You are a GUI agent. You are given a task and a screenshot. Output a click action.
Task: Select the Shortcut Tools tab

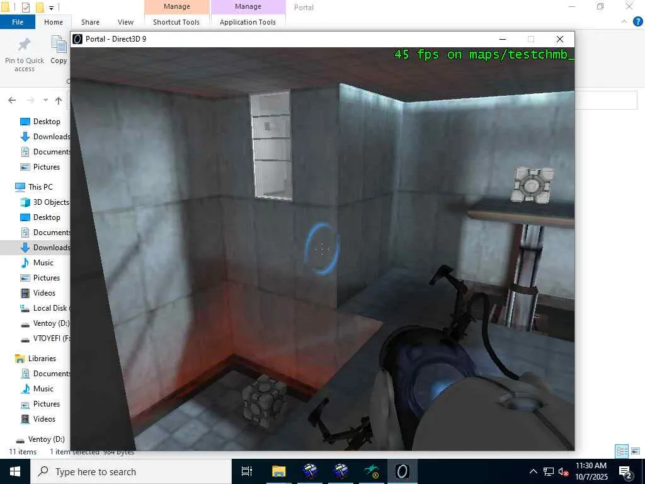176,22
